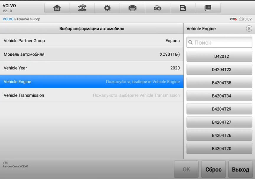Click the printer icon
The image size is (255, 179).
click(133, 8)
